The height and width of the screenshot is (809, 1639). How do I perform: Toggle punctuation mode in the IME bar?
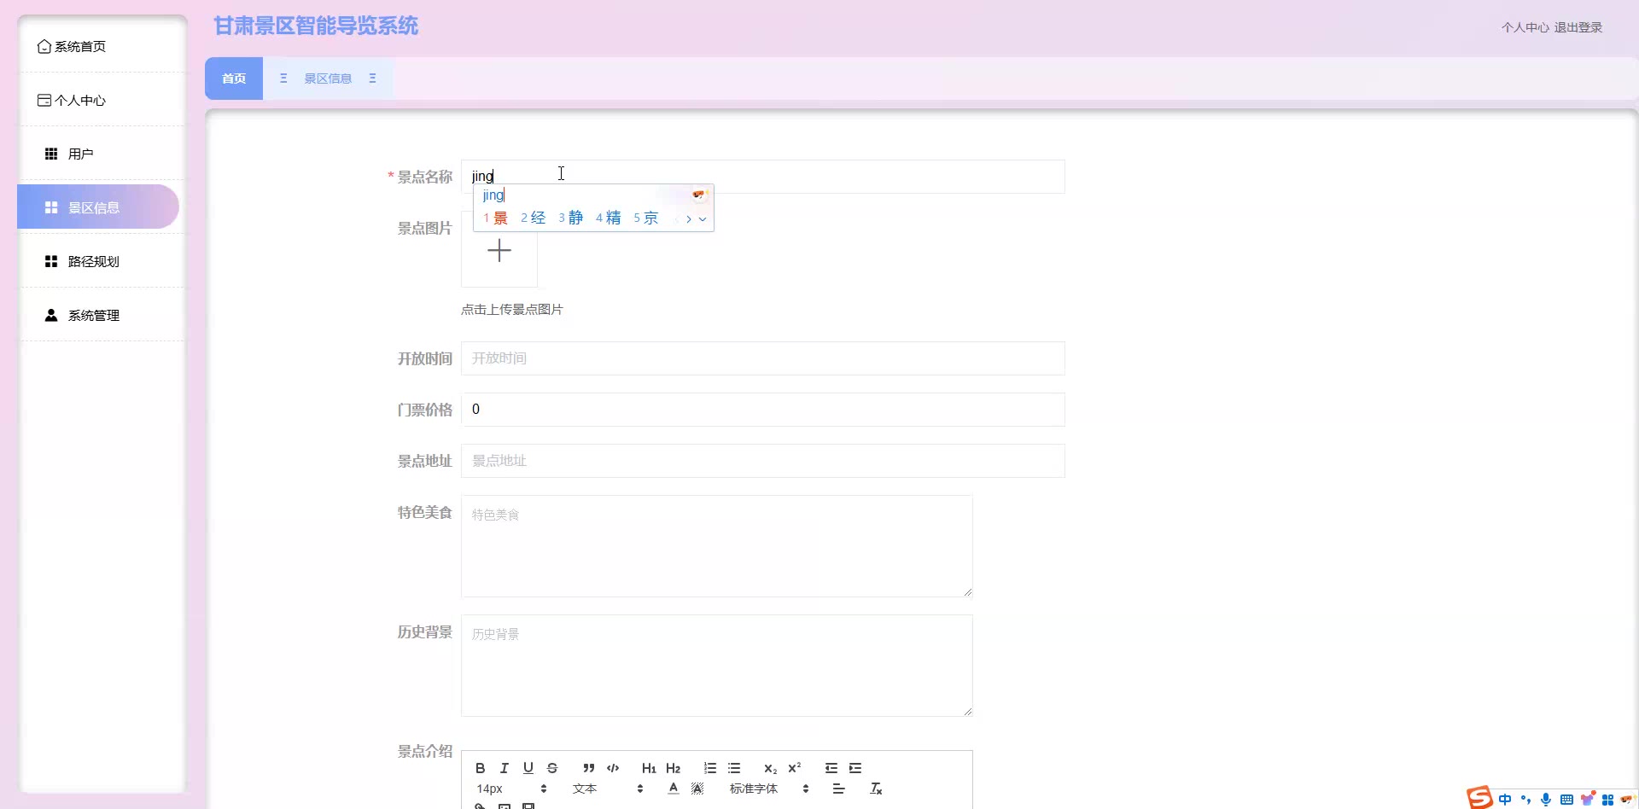[1525, 800]
